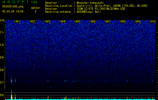Click the strongest red meteor echo before 1401
The image size is (158, 100).
11,81
